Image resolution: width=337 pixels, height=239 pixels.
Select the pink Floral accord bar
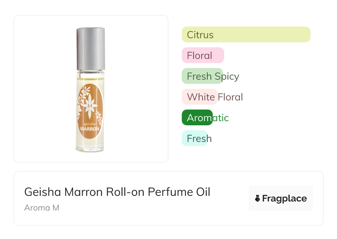(203, 55)
